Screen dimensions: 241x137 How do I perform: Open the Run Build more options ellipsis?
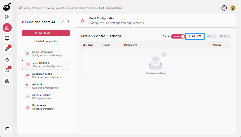click(67, 33)
